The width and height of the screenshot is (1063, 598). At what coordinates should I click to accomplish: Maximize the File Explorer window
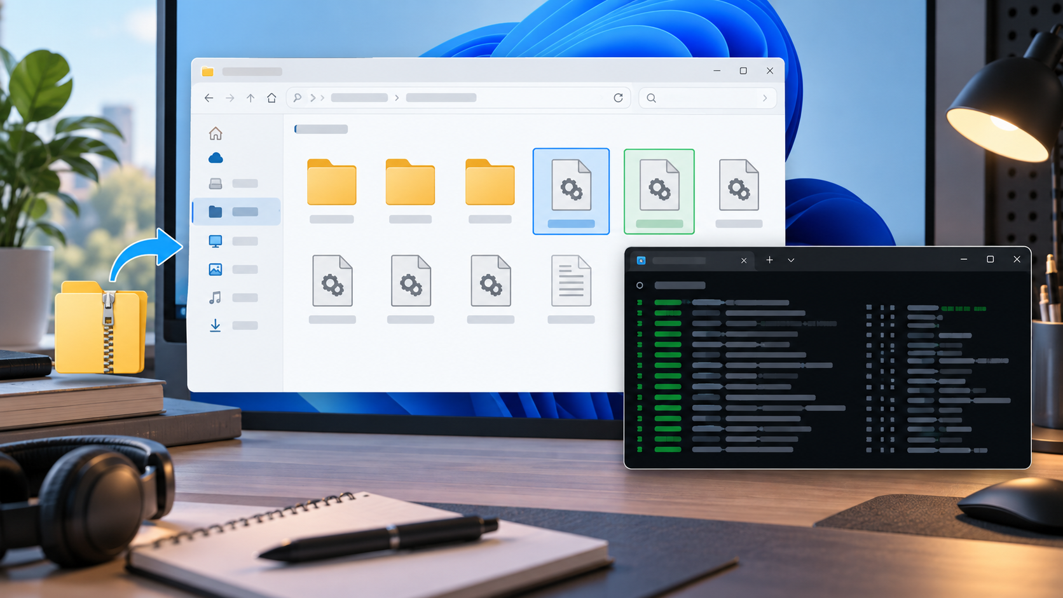coord(743,71)
